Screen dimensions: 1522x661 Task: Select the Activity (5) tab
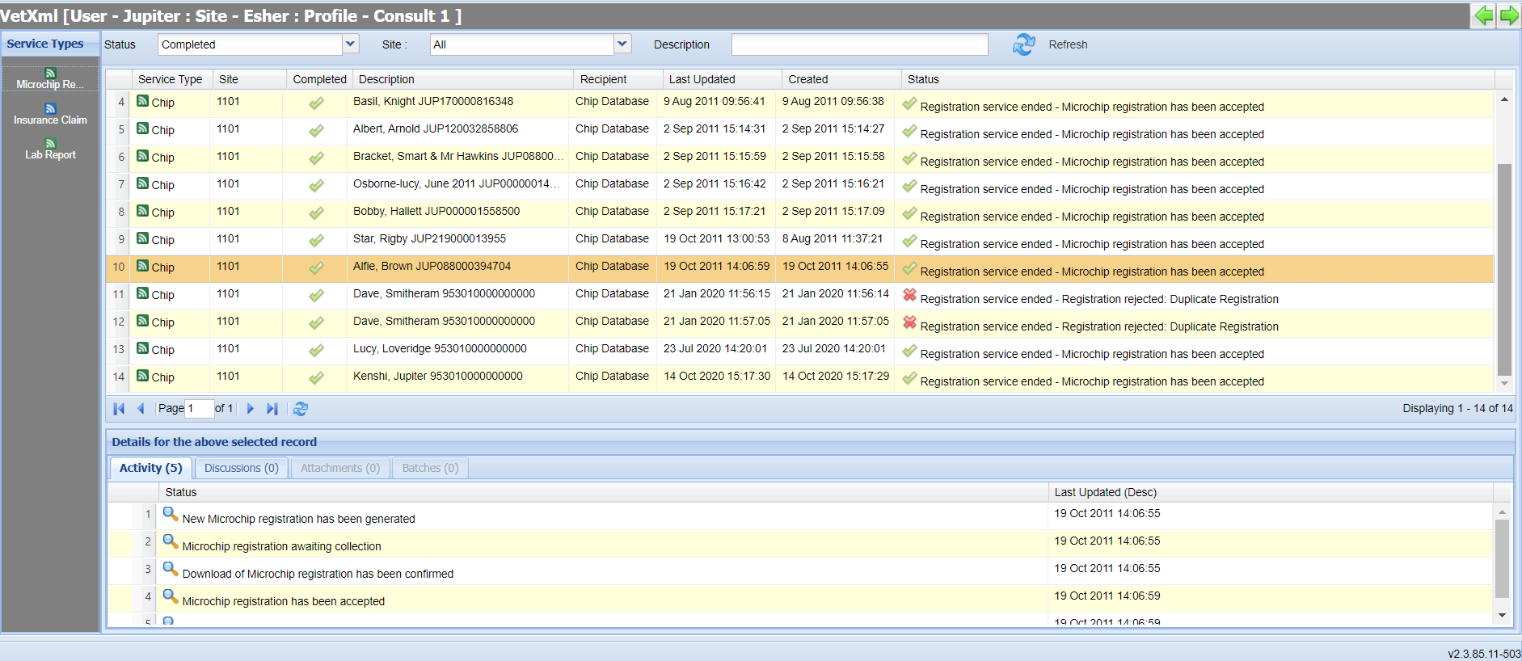coord(151,468)
